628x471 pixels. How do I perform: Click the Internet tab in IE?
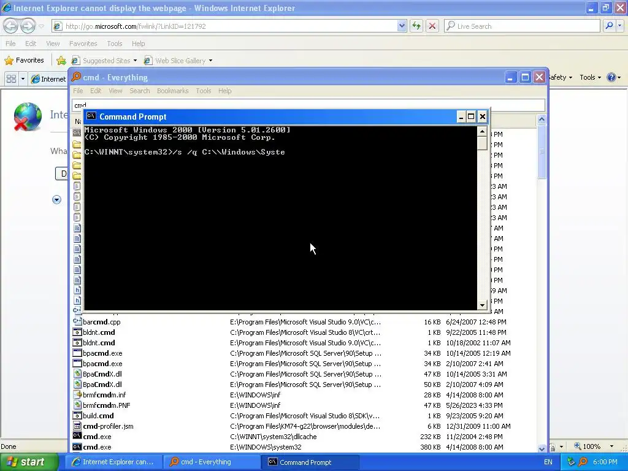point(48,79)
